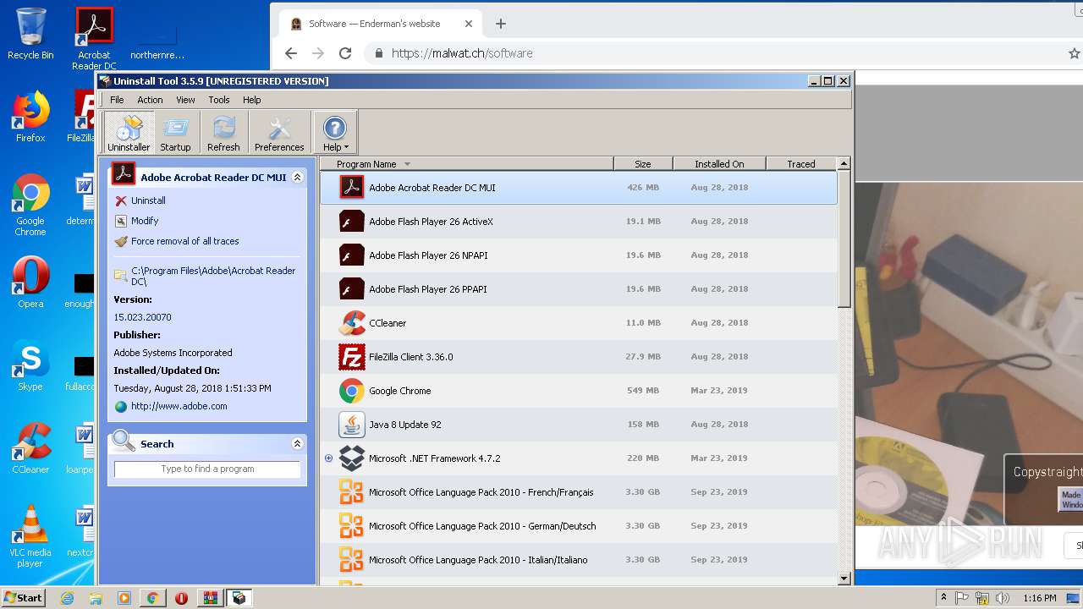Sort the list by Installed On column
The image size is (1083, 609).
click(x=719, y=164)
